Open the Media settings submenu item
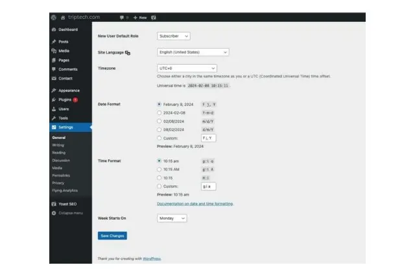Image resolution: width=415 pixels, height=276 pixels. pos(57,168)
